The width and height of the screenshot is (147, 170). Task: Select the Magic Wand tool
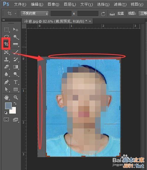pyautogui.click(x=16, y=37)
